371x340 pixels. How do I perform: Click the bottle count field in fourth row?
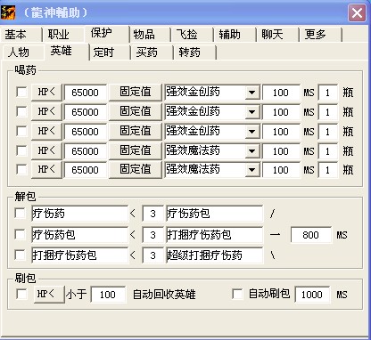[x=328, y=151]
